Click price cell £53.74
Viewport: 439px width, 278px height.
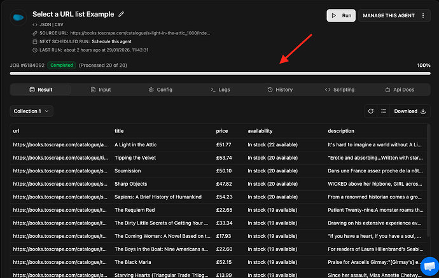tap(224, 158)
